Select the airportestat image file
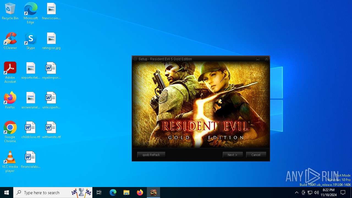 pos(31,71)
